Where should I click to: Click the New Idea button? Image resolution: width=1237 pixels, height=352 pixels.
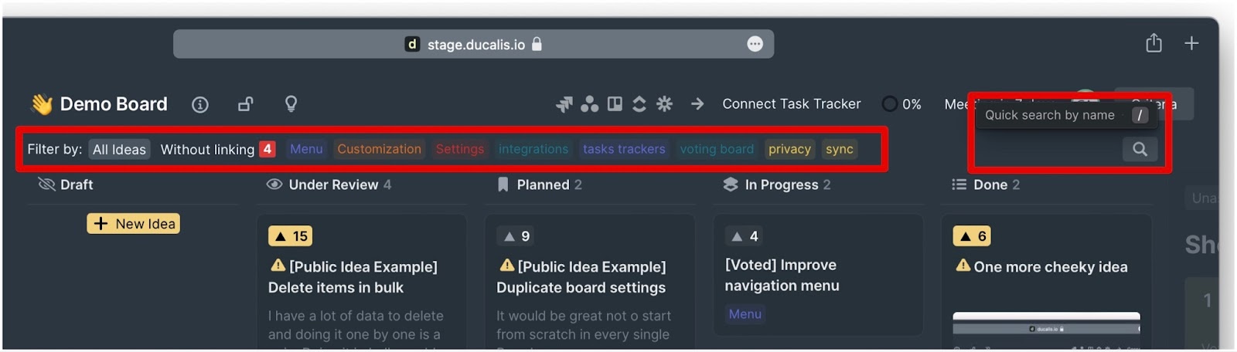134,224
